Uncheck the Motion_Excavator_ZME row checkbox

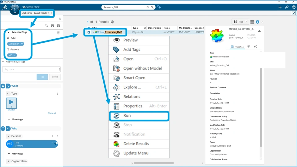click(x=89, y=32)
